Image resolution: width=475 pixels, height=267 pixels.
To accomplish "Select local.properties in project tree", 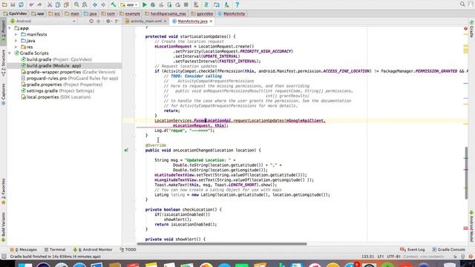I will coord(56,97).
